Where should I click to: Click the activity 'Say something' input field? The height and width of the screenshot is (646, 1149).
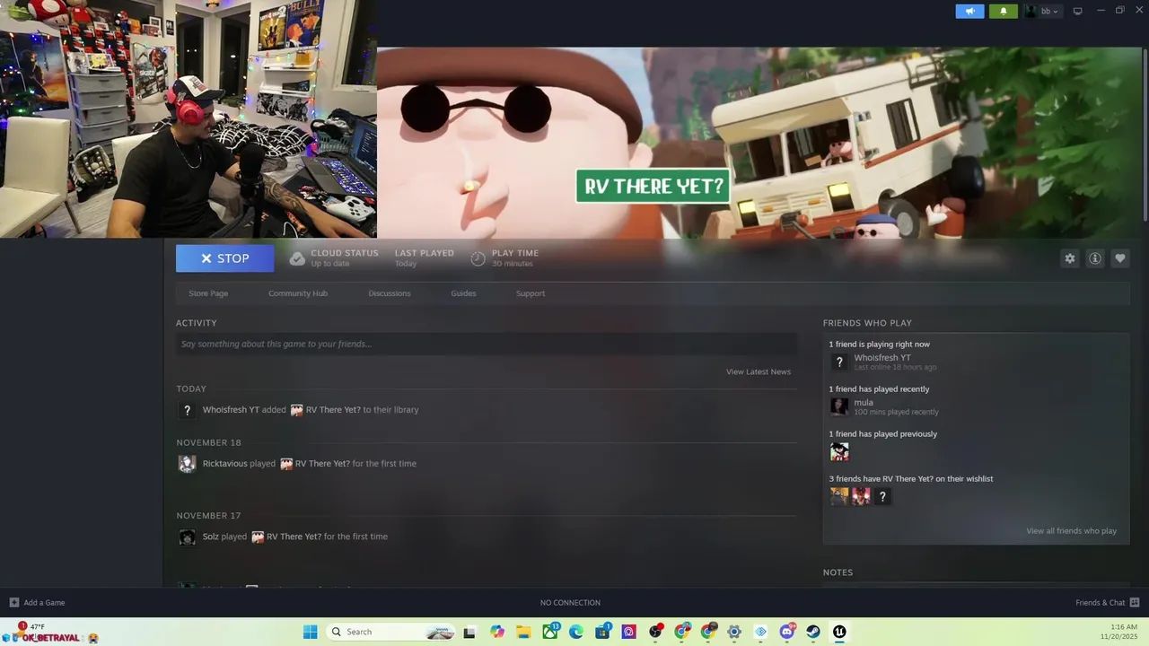pyautogui.click(x=487, y=344)
